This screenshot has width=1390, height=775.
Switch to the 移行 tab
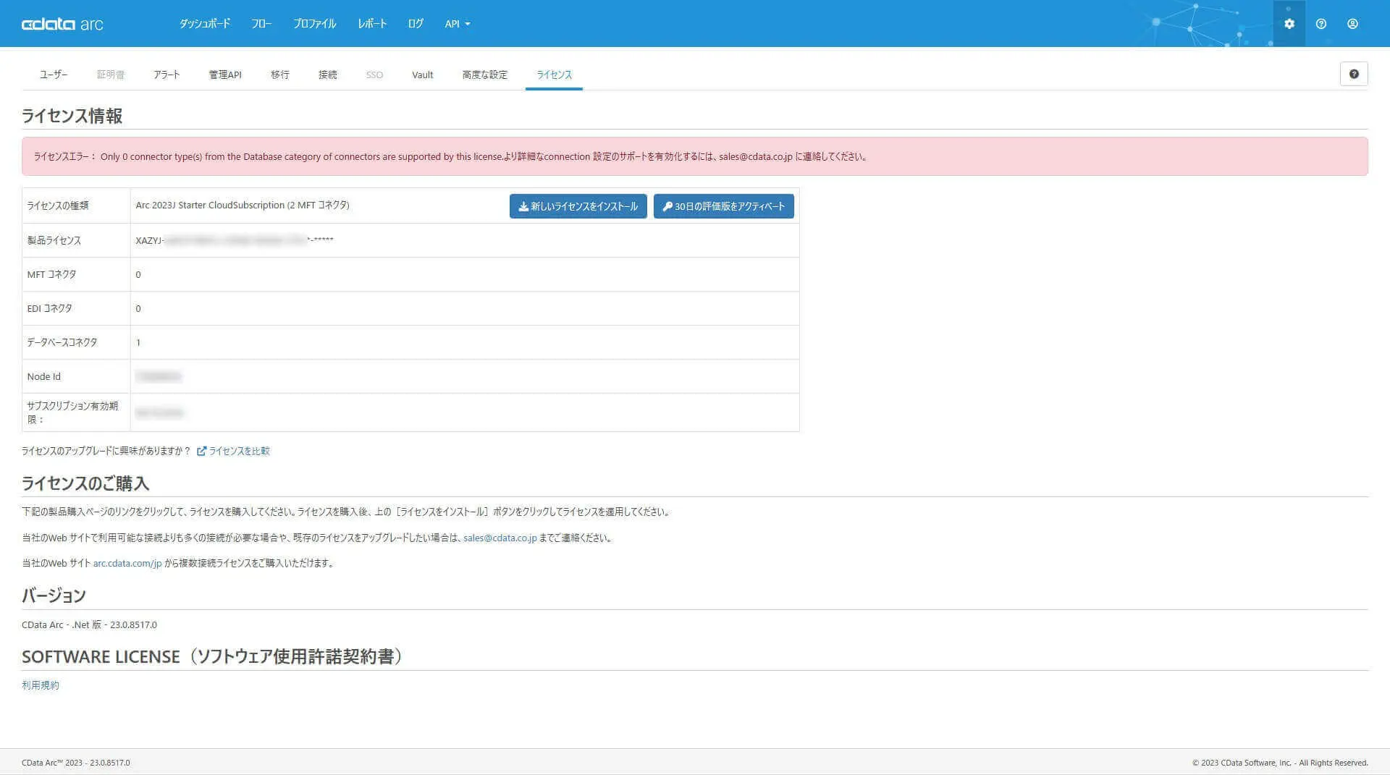coord(280,75)
